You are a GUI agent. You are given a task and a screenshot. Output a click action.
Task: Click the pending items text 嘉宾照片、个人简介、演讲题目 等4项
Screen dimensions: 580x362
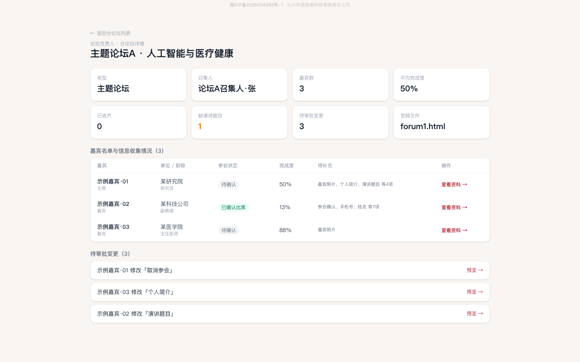pos(355,184)
